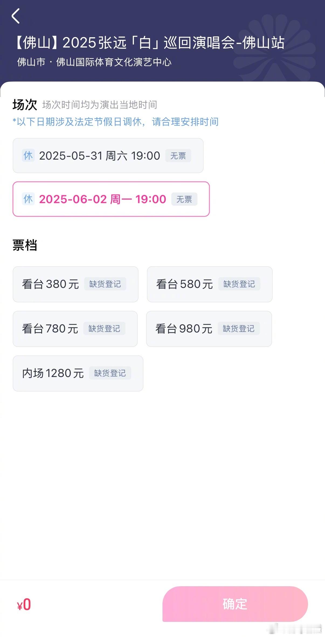
Task: Tap the 无票 tag on 05-31 session
Action: click(178, 156)
